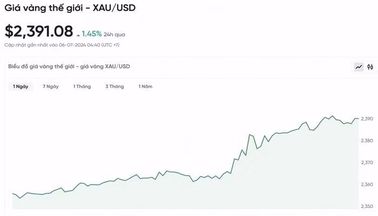The image size is (378, 216).
Task: Switch to the 3 Tháng range
Action: click(x=114, y=86)
